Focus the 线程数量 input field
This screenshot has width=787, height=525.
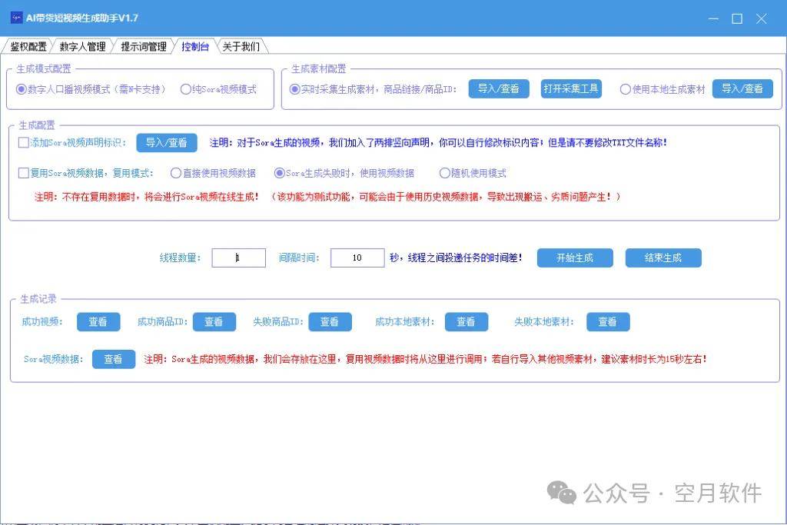(x=238, y=258)
